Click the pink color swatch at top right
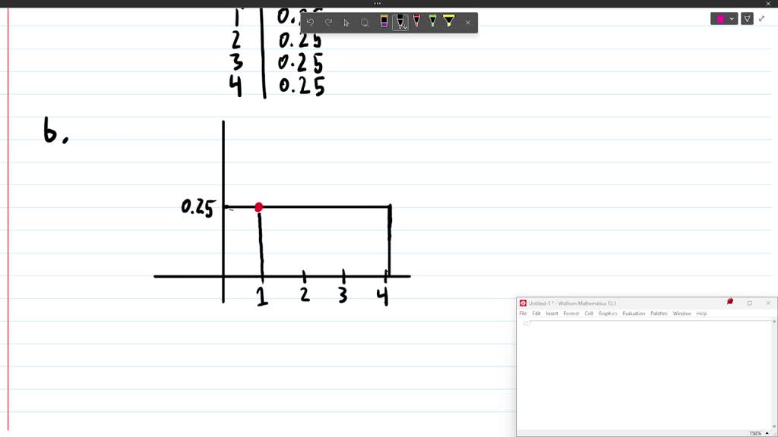 tap(720, 19)
